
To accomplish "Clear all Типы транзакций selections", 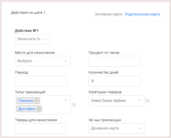I will [x=74, y=105].
